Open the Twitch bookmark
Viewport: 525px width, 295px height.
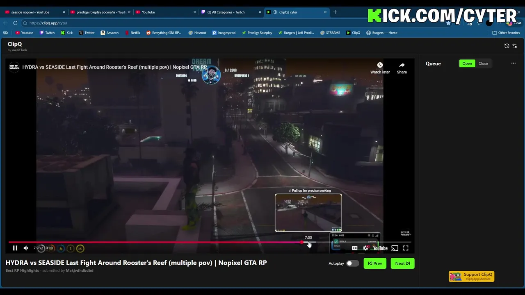pyautogui.click(x=47, y=33)
